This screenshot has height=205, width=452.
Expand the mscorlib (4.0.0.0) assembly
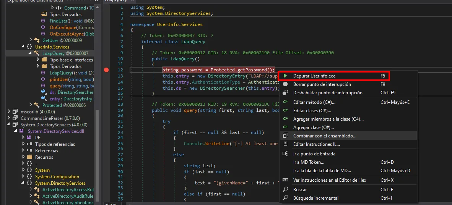point(9,112)
